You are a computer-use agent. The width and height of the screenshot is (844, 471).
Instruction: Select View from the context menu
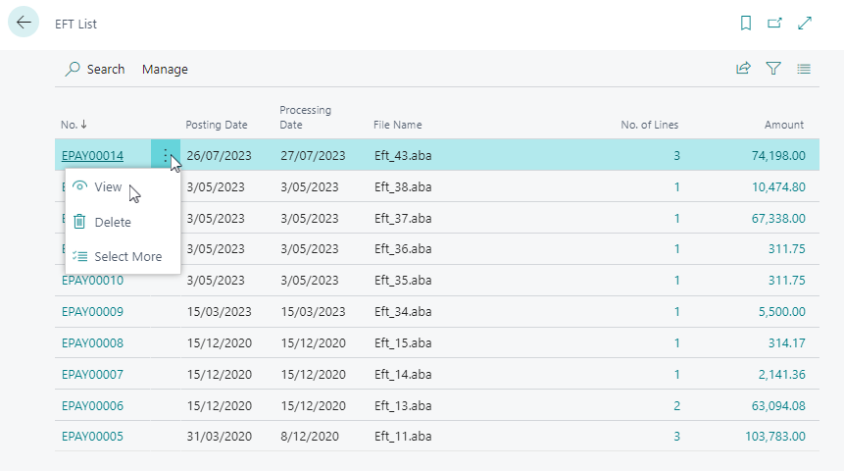click(108, 186)
